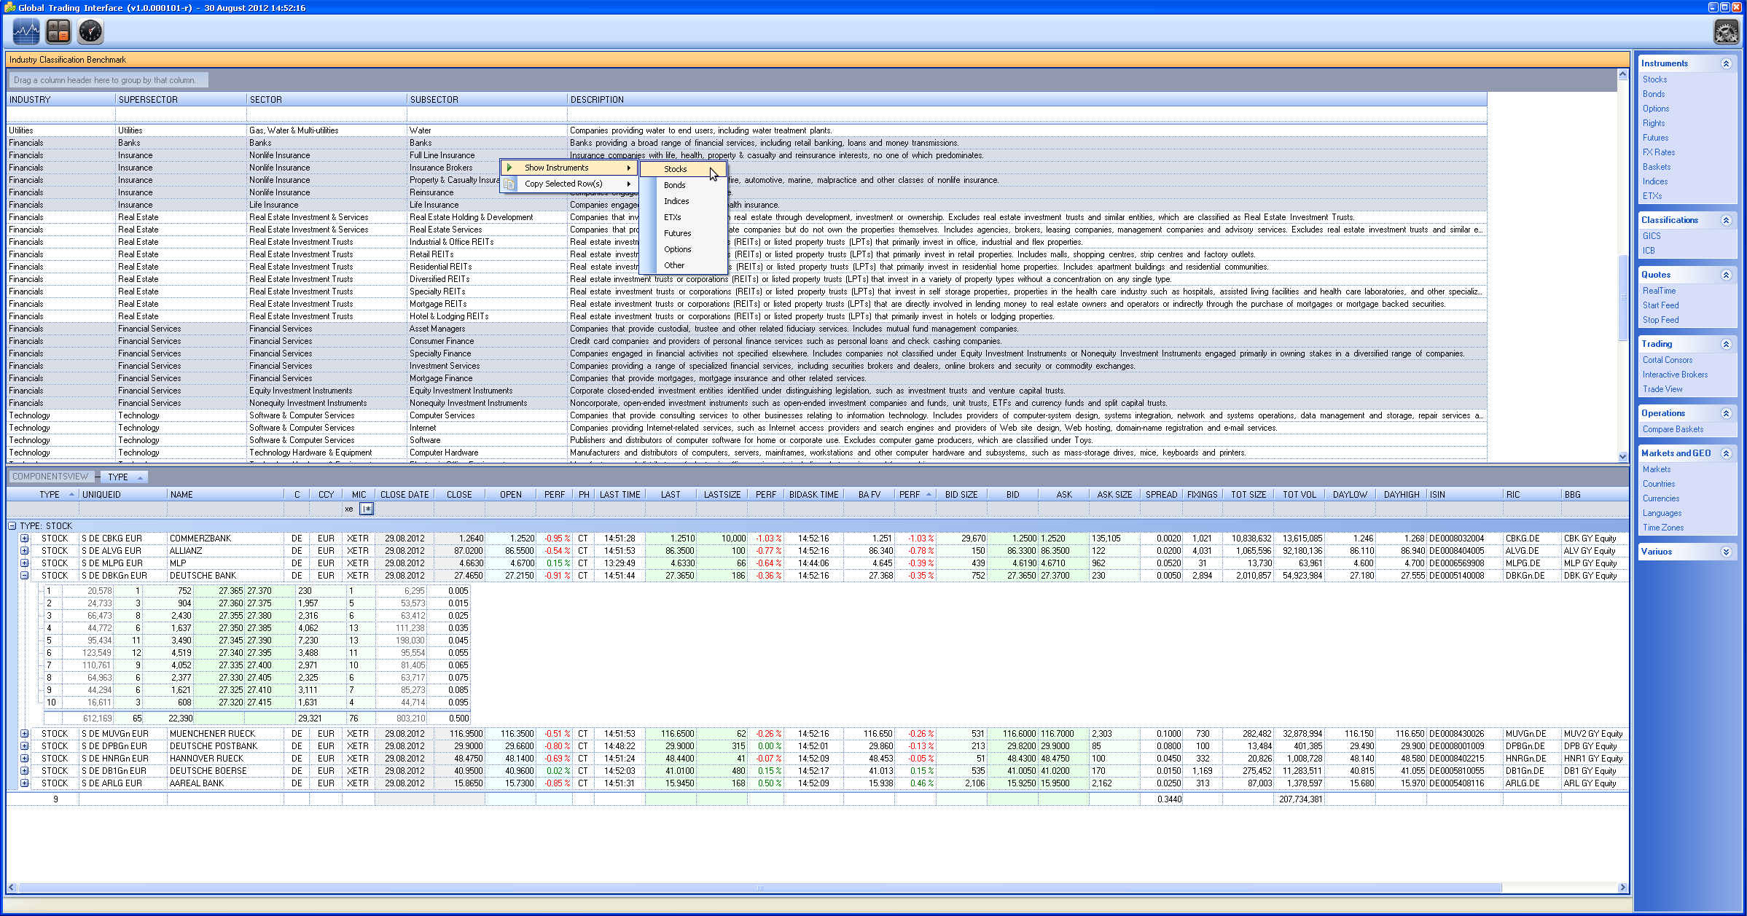Open the Interactive Brokers link
Image resolution: width=1747 pixels, height=916 pixels.
[1675, 375]
